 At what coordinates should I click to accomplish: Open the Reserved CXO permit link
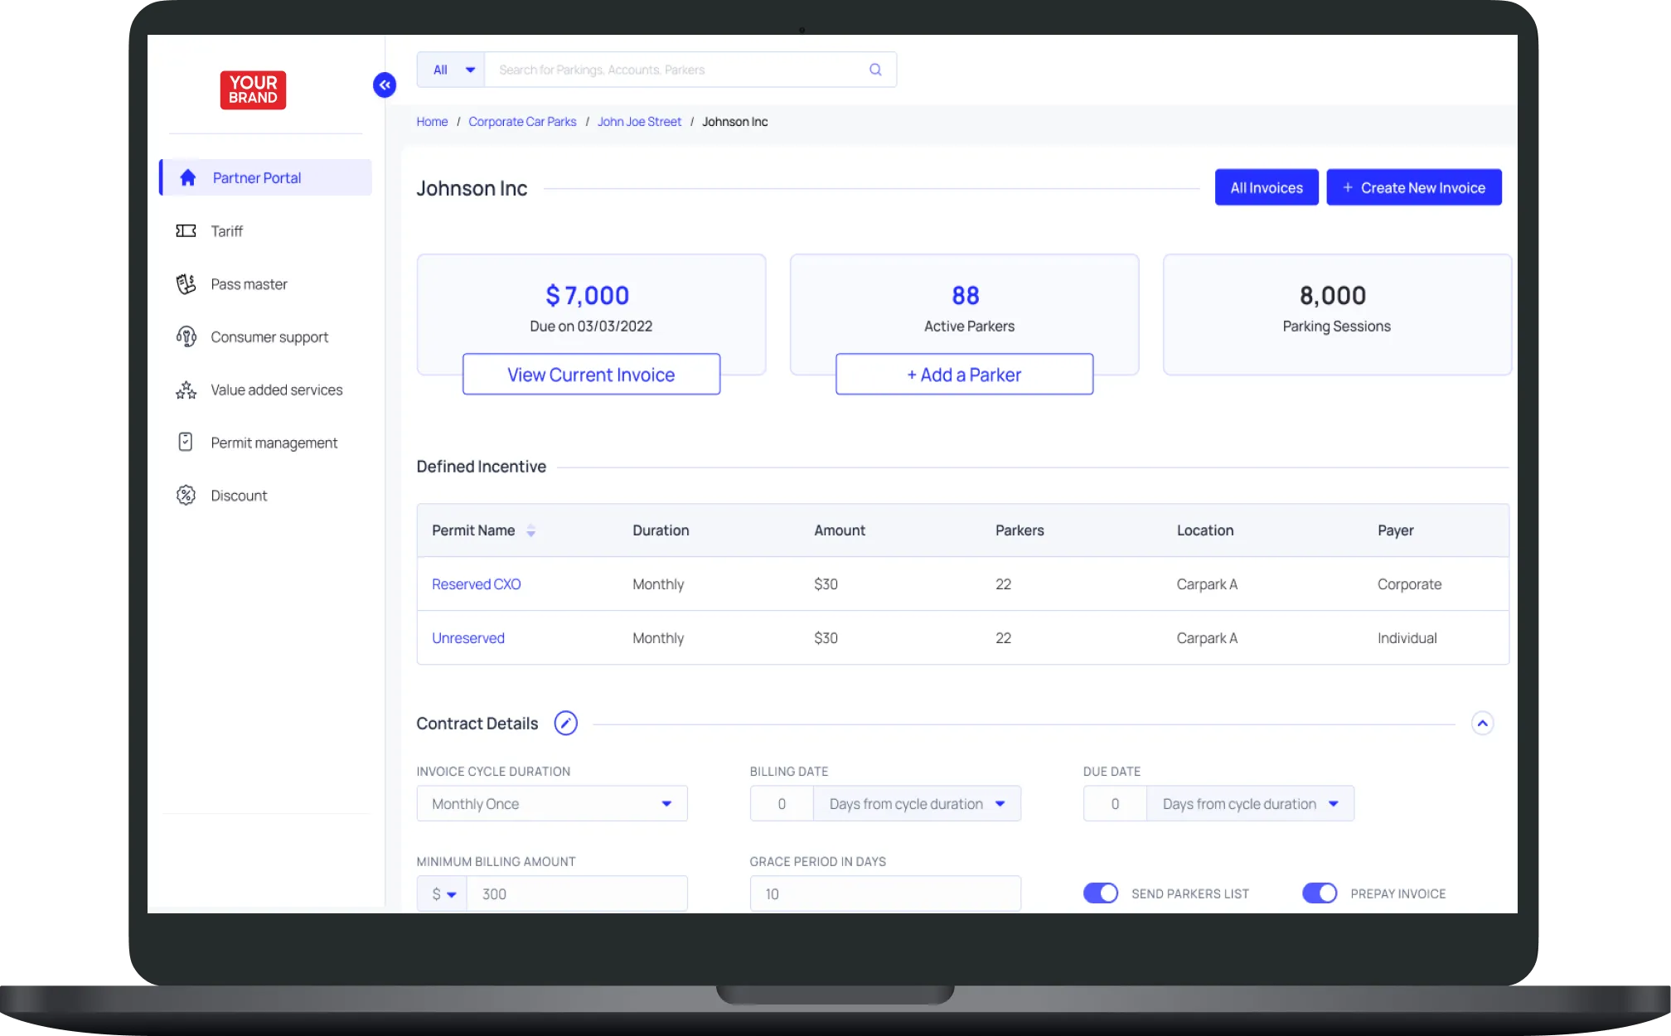tap(477, 584)
